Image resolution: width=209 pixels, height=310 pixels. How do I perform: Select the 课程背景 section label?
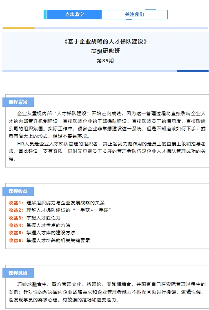click(18, 102)
